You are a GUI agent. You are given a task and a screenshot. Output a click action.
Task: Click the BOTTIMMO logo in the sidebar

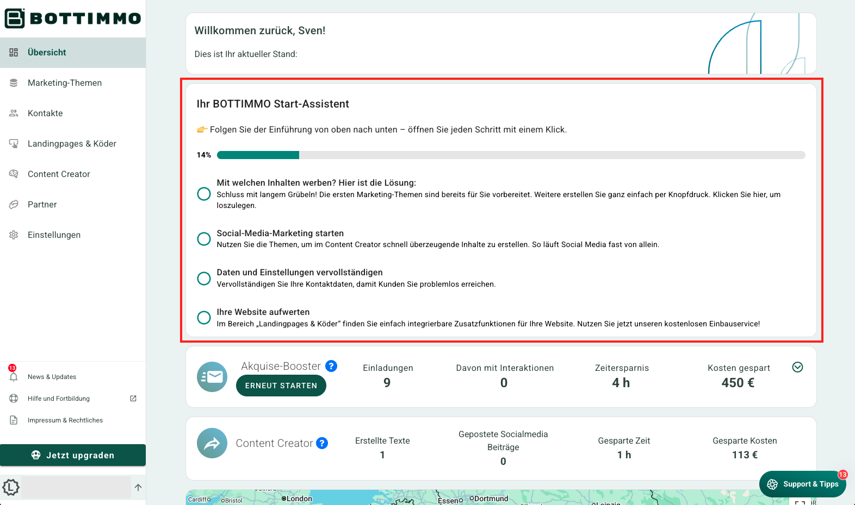[x=73, y=18]
